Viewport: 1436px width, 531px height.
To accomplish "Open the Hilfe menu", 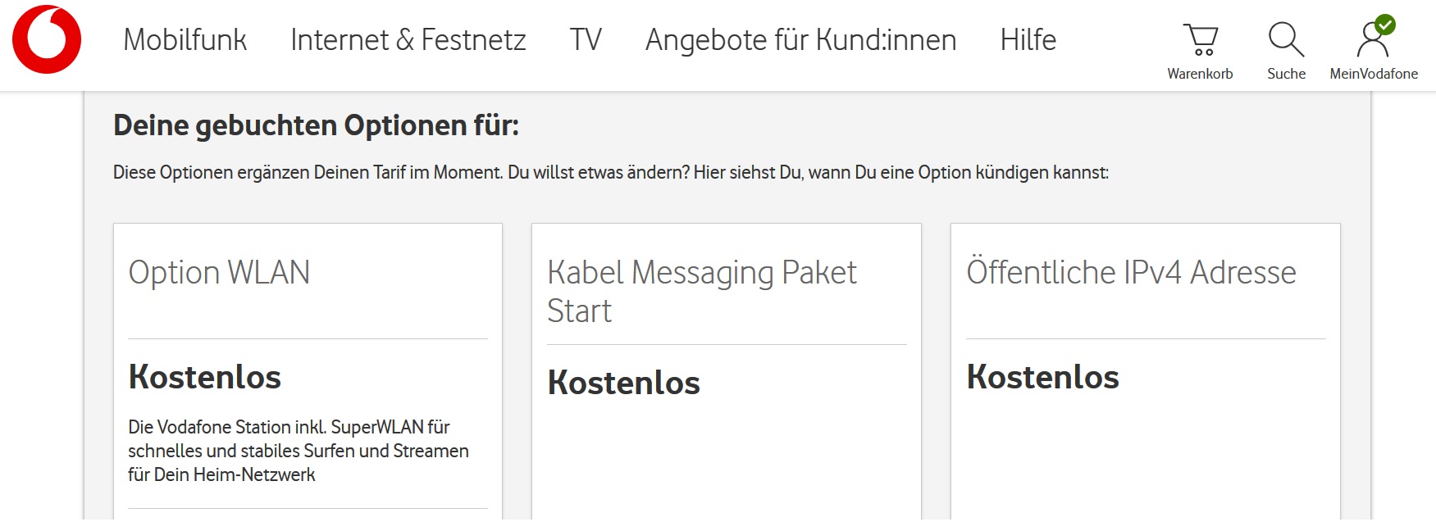I will [1028, 39].
